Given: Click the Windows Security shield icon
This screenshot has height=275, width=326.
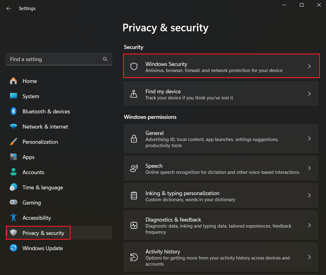Looking at the screenshot, I should [134, 67].
